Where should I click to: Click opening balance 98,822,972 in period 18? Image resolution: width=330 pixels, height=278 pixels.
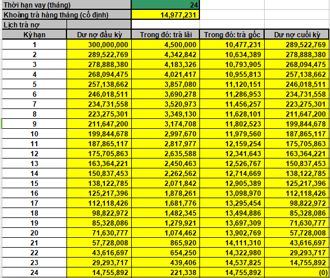pos(99,213)
